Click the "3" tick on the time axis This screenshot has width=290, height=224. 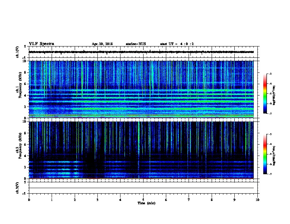[x=97, y=199]
